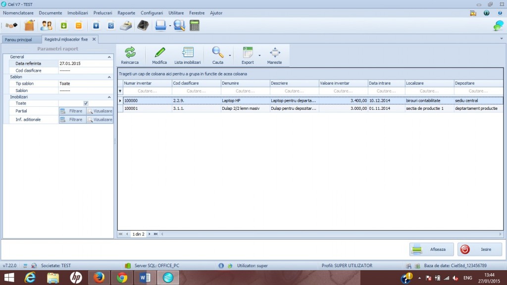Open Google Chrome from the taskbar
The width and height of the screenshot is (507, 285).
[122, 278]
